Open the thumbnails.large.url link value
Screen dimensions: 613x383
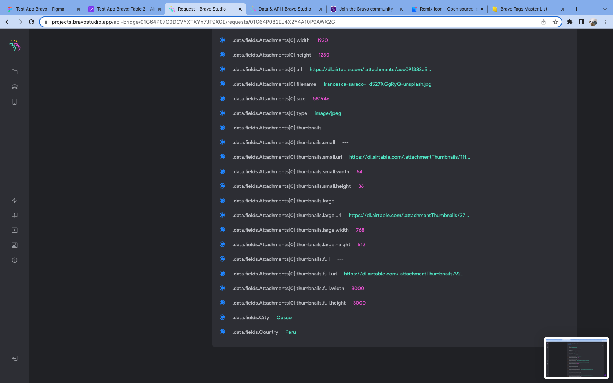[x=409, y=215]
